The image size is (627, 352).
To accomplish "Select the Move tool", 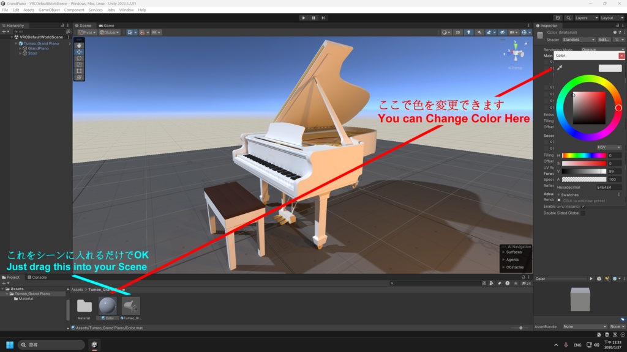I will click(x=79, y=52).
